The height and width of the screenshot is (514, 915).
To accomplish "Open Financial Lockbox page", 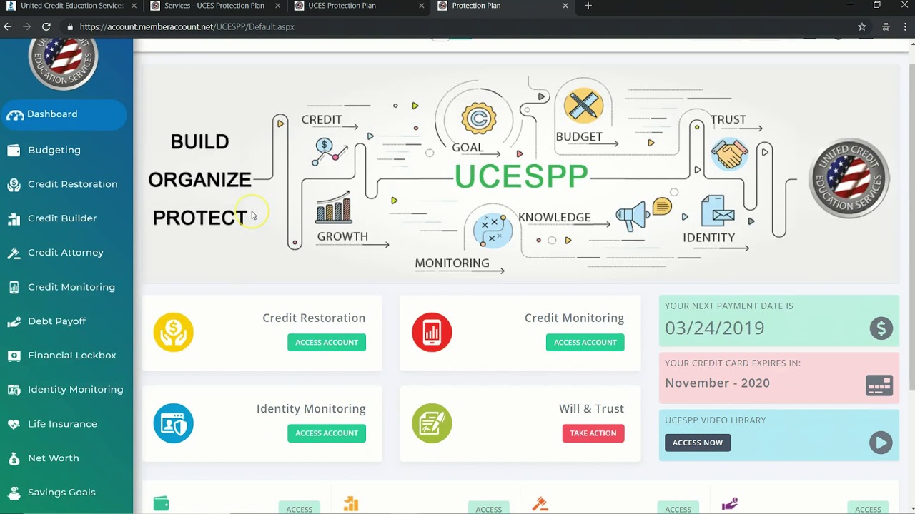I will click(71, 356).
